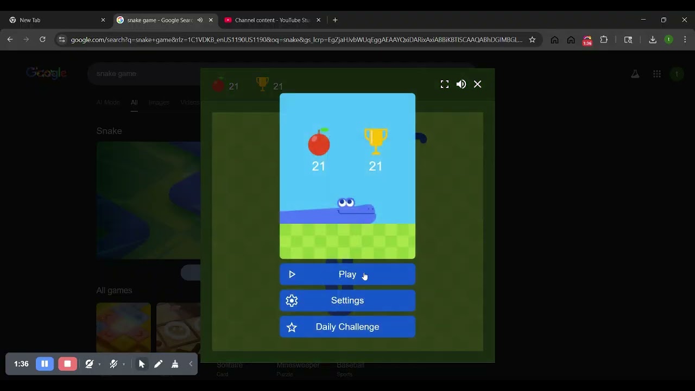Open the Solitaire game link
Screen dimensions: 695x391
(x=230, y=365)
